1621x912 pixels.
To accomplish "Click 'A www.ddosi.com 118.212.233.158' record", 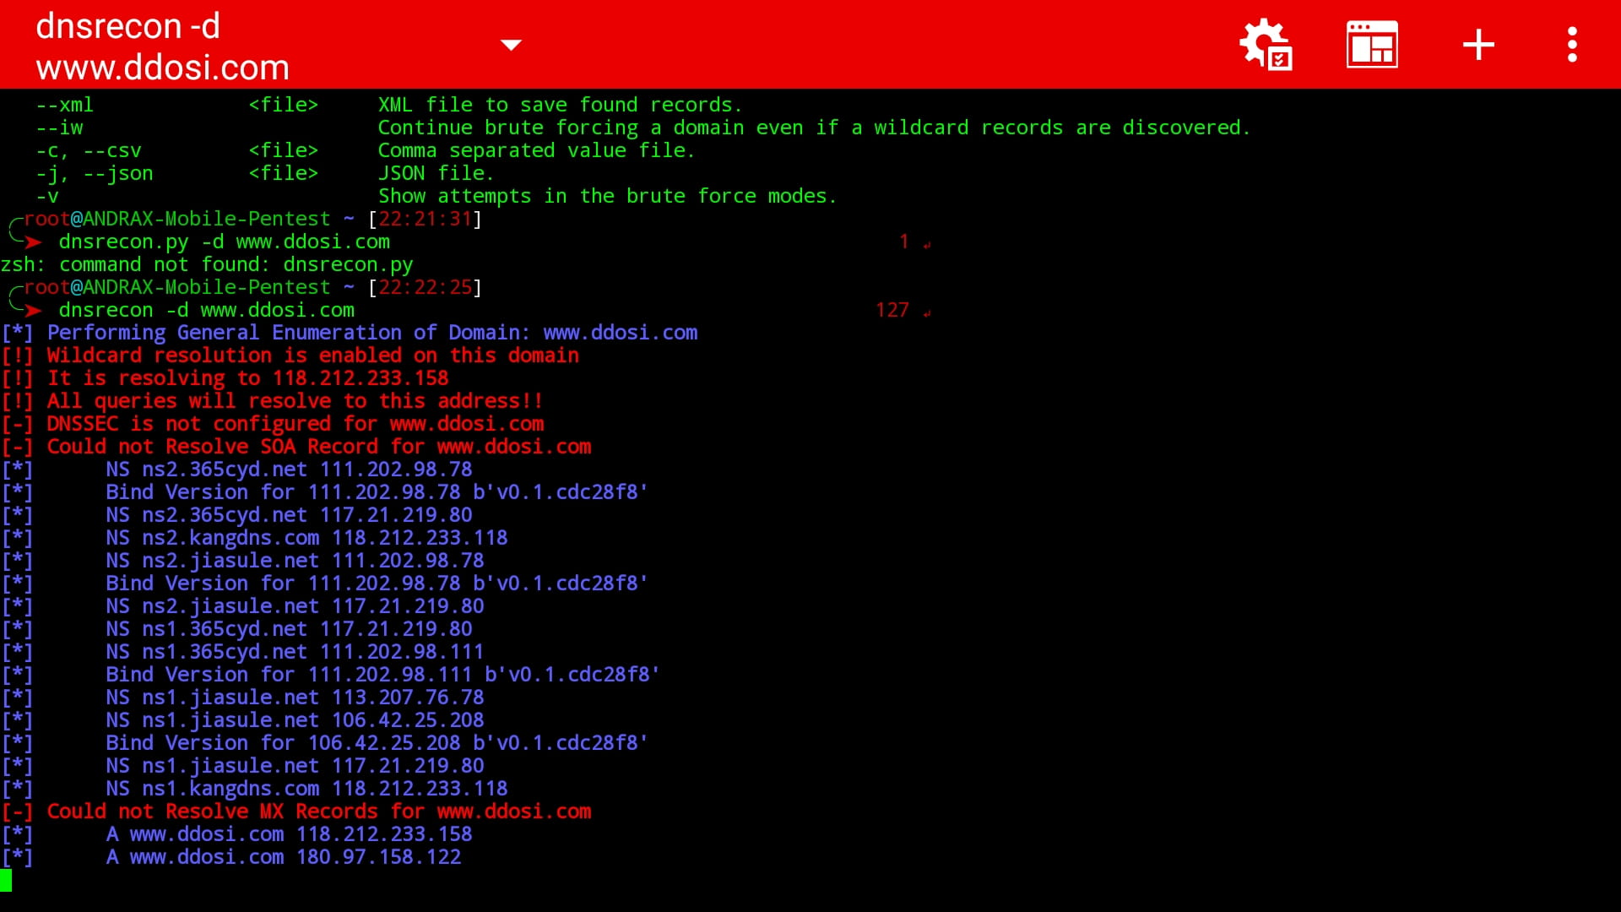I will (x=289, y=834).
